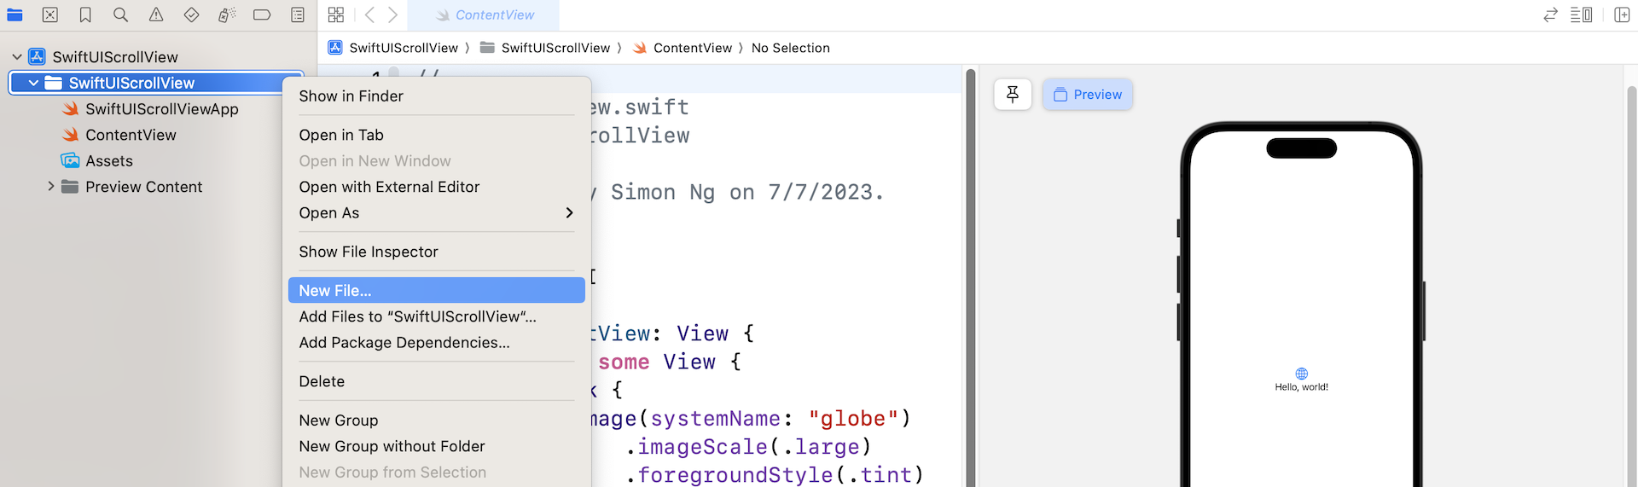Switch to the ContentView editor tab
The image size is (1638, 487).
click(x=484, y=15)
